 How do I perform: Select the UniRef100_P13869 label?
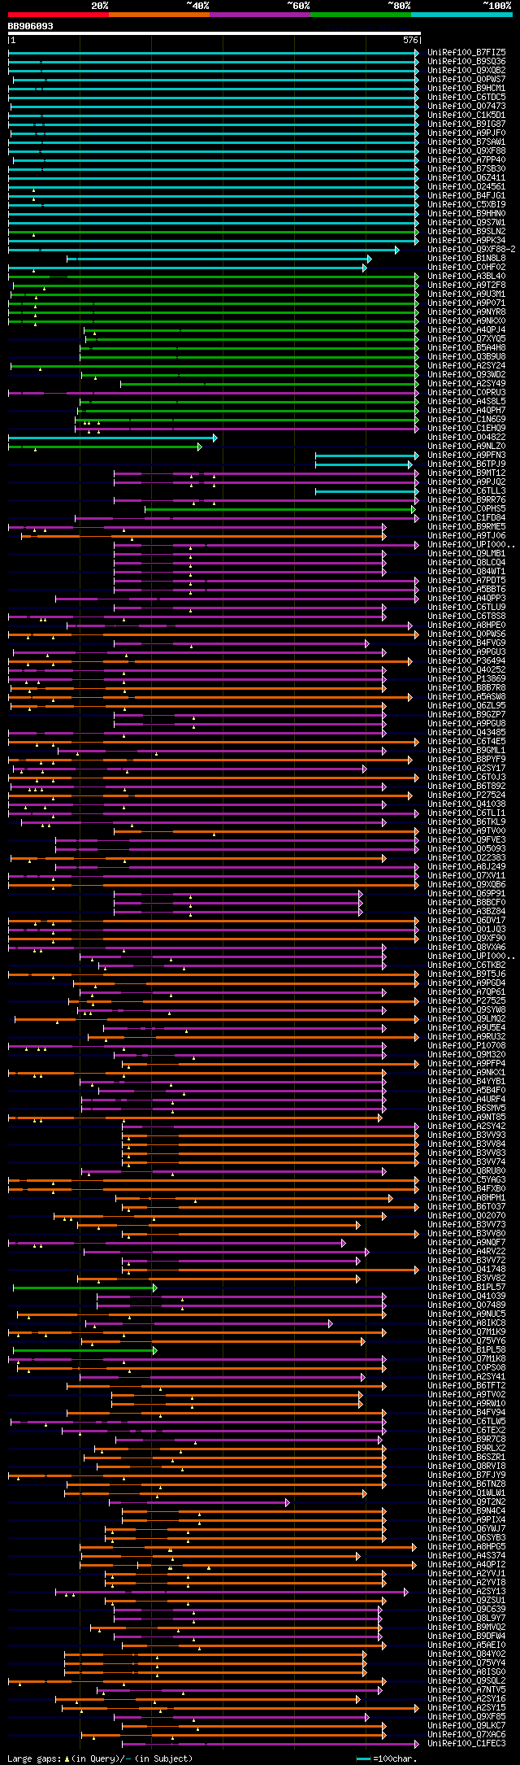click(466, 678)
